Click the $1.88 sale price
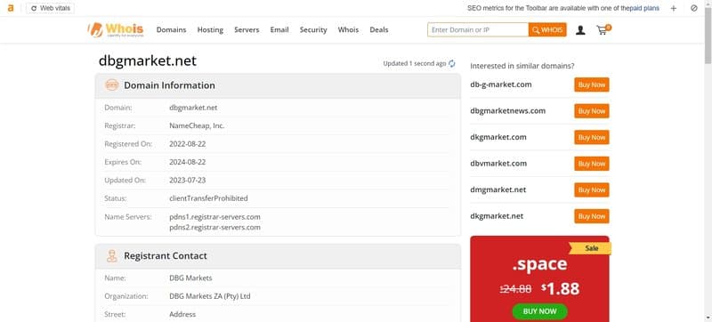712x322 pixels. click(561, 289)
